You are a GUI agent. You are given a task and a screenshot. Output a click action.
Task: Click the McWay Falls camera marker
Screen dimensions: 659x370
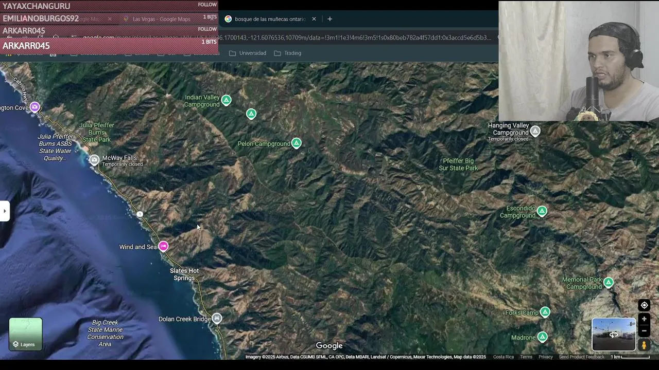tap(94, 160)
